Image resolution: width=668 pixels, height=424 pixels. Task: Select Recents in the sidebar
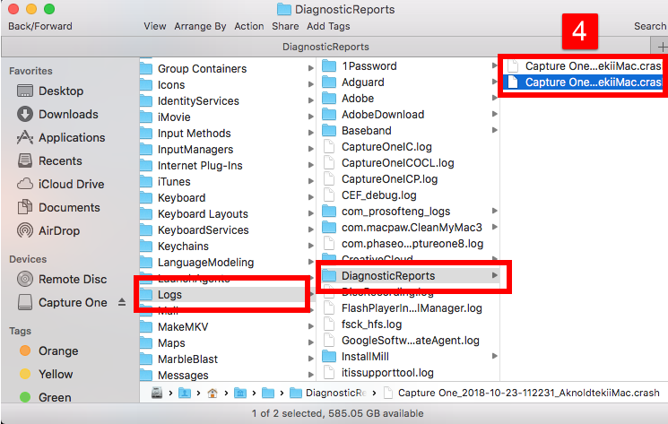click(x=24, y=160)
